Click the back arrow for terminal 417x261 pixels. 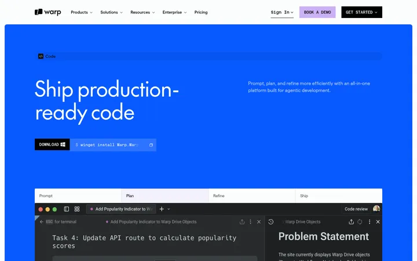point(42,222)
